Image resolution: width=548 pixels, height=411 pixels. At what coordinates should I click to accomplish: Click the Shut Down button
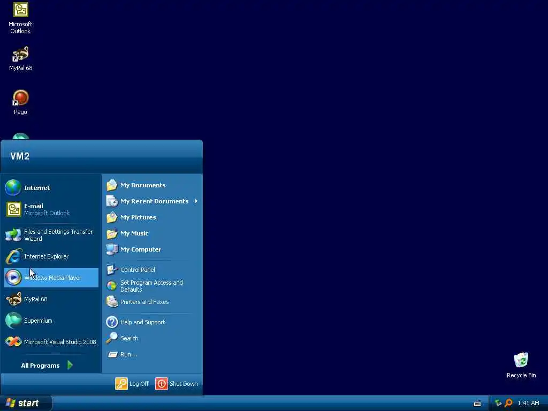[x=177, y=384]
